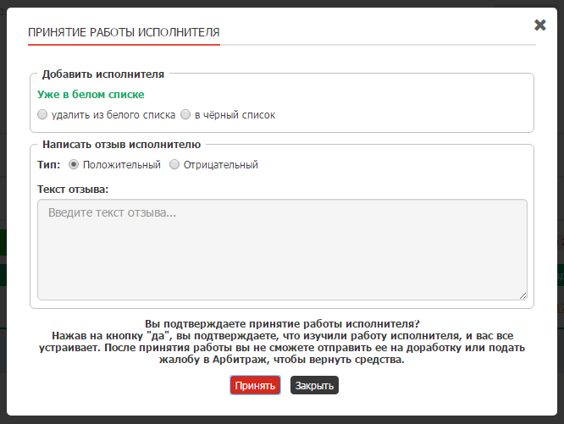The width and height of the screenshot is (564, 424).
Task: Choose 'Отрицательный' review type
Action: (x=174, y=164)
